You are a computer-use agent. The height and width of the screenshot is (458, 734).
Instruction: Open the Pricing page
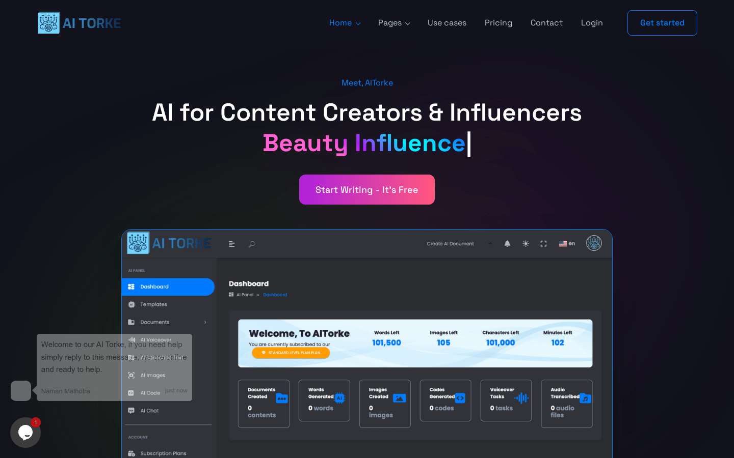point(499,23)
